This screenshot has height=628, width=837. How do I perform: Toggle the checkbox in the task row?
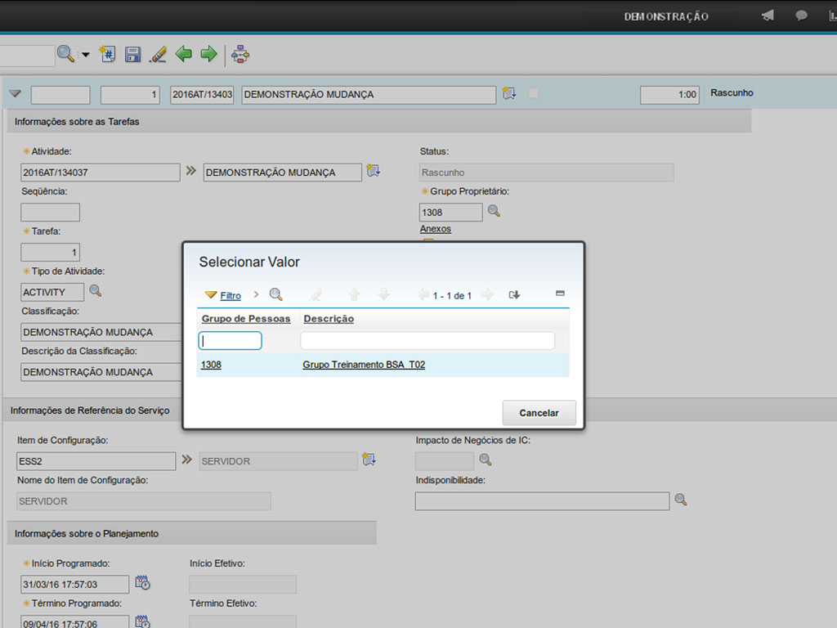click(534, 93)
